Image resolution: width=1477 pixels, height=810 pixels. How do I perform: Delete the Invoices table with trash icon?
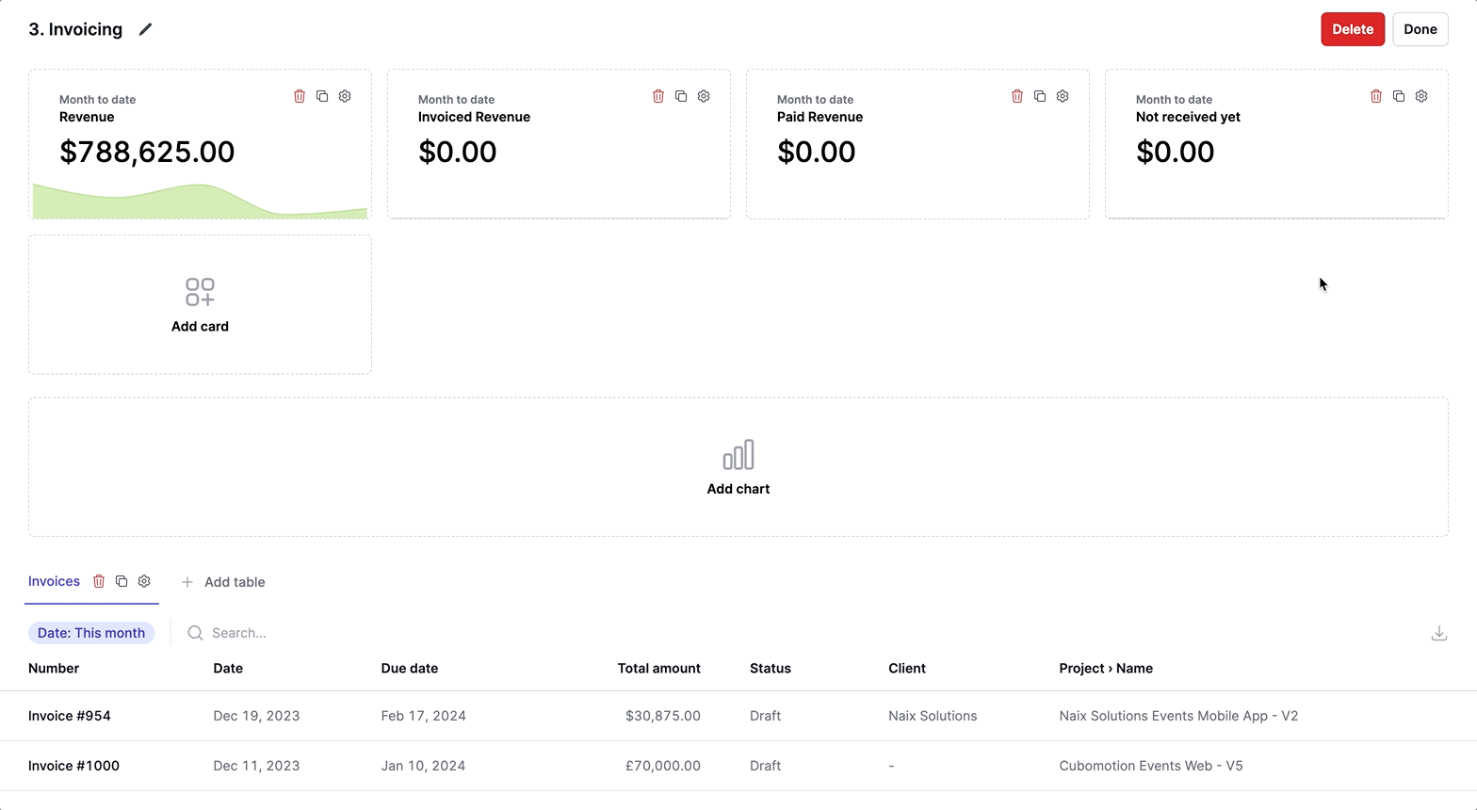click(x=99, y=581)
